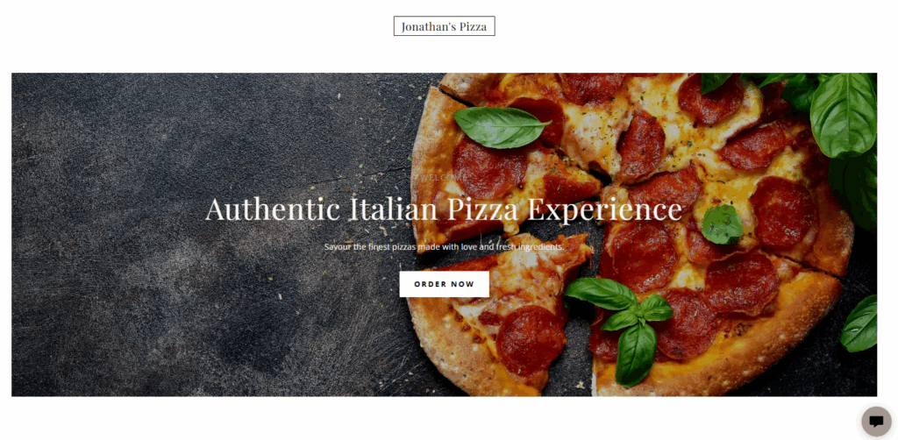
Task: Click the Savour the finest pizzas subtitle
Action: (x=444, y=247)
